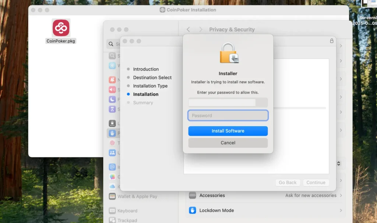Cancel the Installer password prompt
Viewport: 377px width, 223px height.
pos(228,143)
